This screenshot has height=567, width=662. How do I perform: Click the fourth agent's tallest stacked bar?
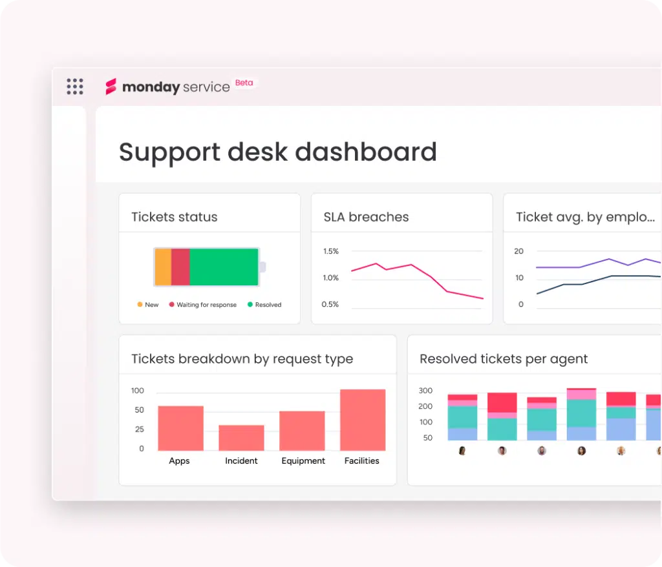click(x=581, y=414)
